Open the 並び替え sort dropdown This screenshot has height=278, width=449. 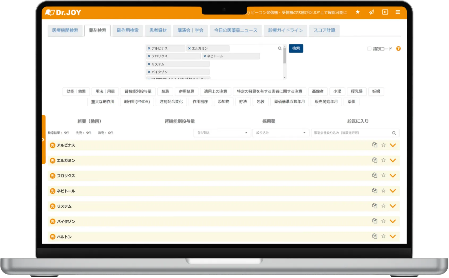tap(222, 133)
